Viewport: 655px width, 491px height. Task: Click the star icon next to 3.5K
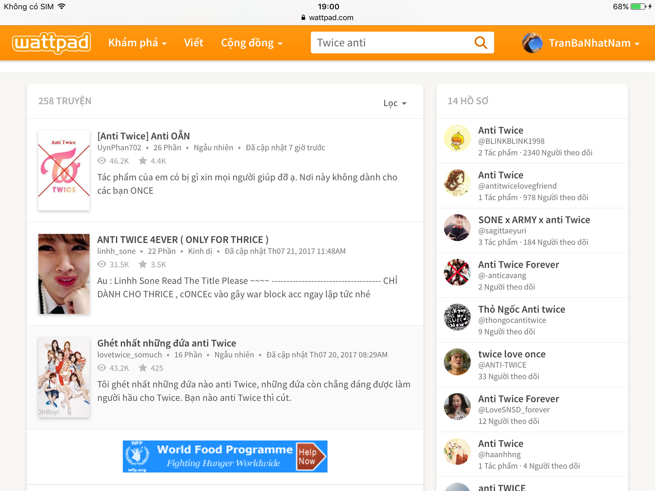143,264
